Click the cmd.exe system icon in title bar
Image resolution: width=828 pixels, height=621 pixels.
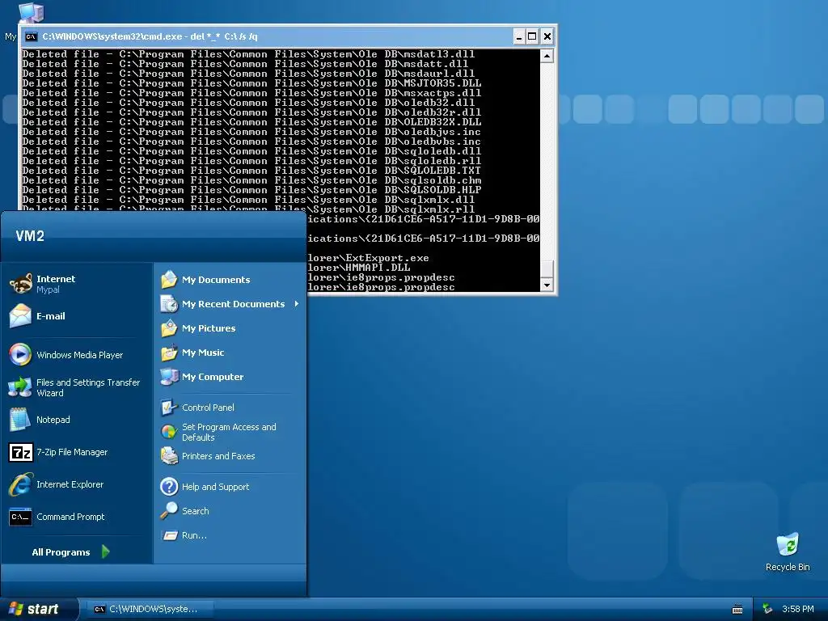click(32, 36)
